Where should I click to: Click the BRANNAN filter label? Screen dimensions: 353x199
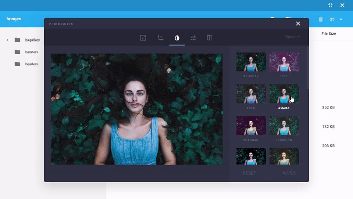pyautogui.click(x=251, y=140)
